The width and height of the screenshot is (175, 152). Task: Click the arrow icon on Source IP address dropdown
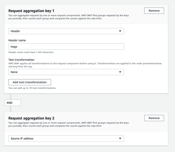(x=120, y=139)
